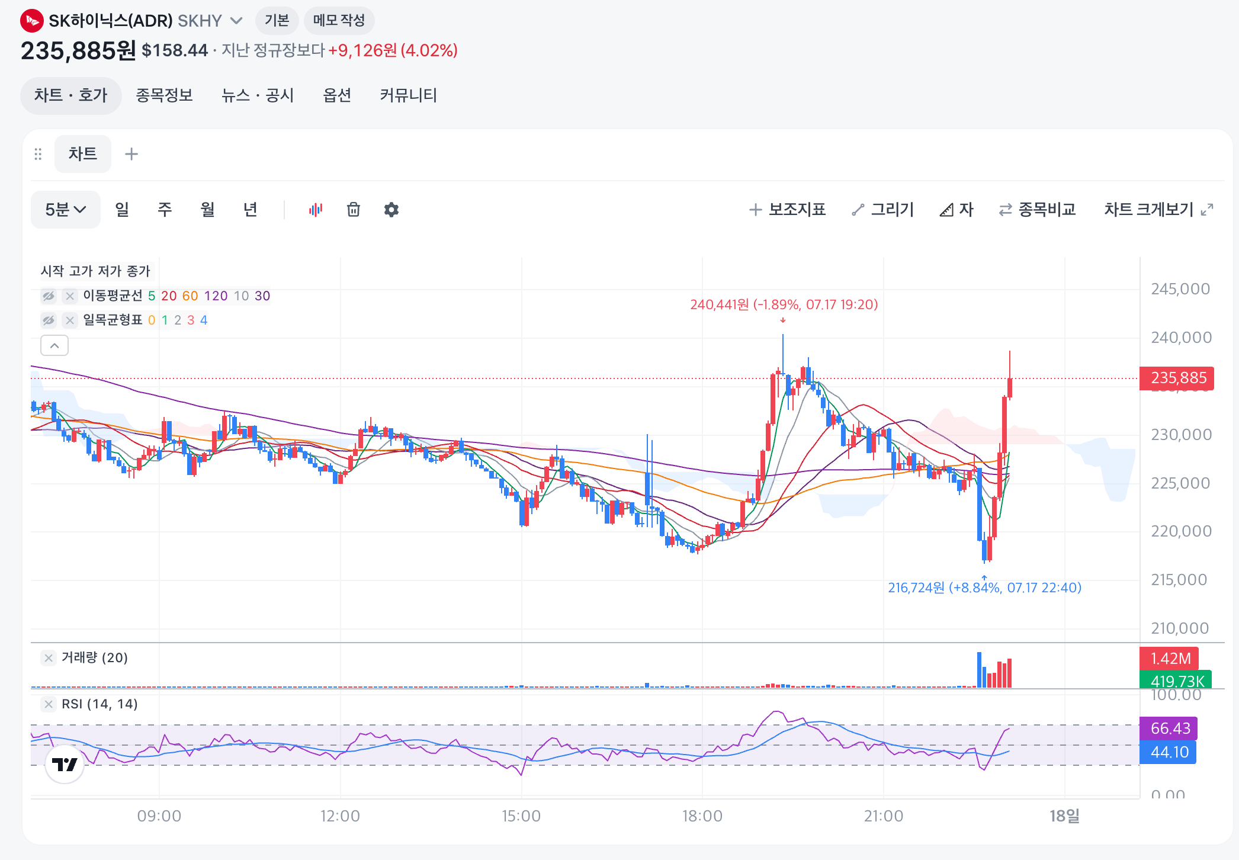Image resolution: width=1239 pixels, height=860 pixels.
Task: Add indicator via 보조지표
Action: (x=787, y=210)
